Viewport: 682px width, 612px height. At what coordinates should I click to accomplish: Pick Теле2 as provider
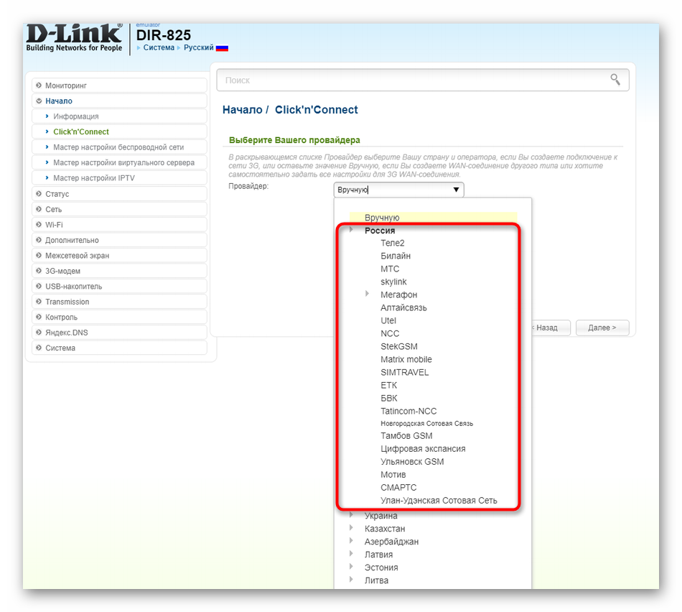392,243
